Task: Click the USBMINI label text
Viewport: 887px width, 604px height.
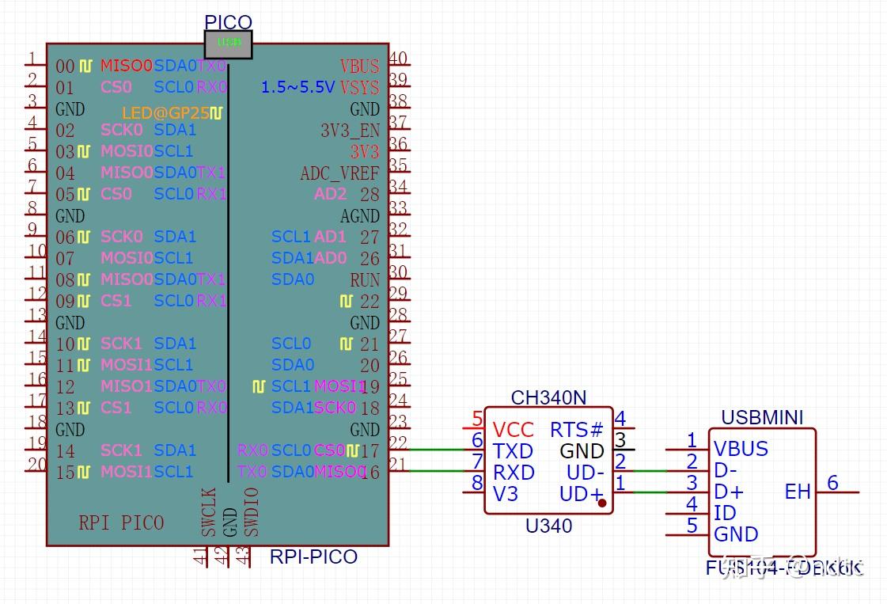Action: (x=763, y=417)
